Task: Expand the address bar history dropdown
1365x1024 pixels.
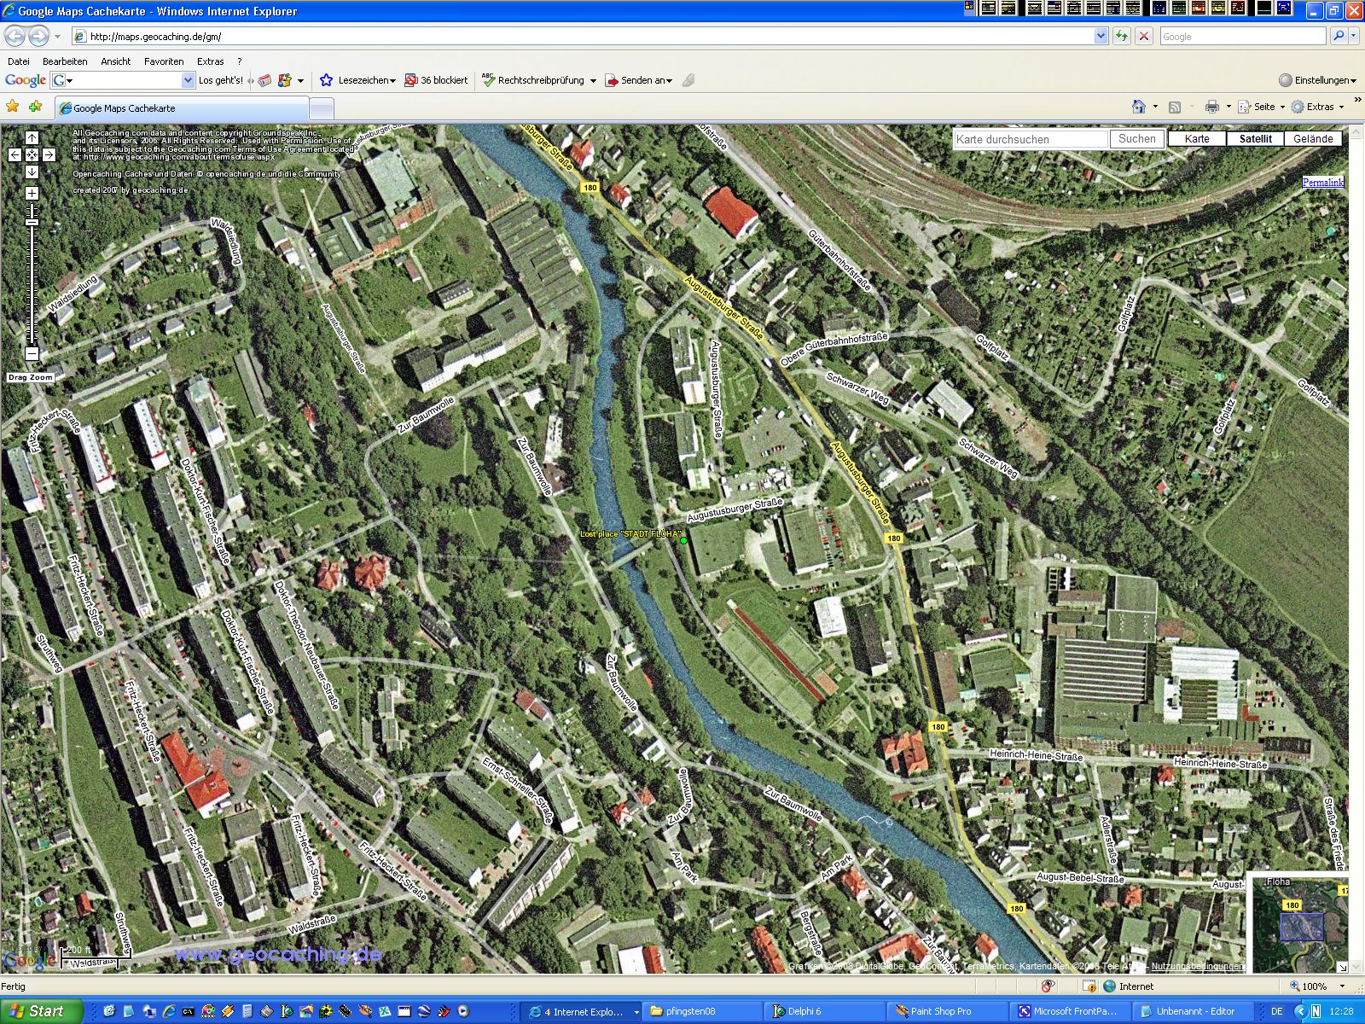Action: coord(1101,36)
